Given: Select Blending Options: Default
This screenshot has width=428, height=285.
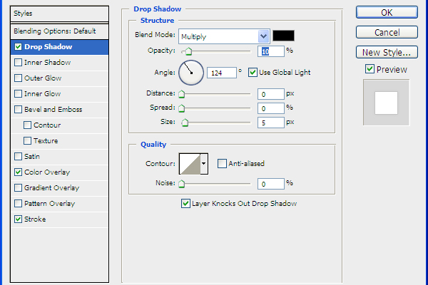Looking at the screenshot, I should 59,31.
